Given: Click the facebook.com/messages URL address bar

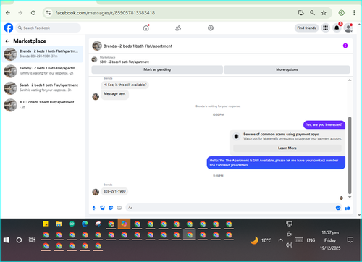Looking at the screenshot, I should click(x=105, y=13).
